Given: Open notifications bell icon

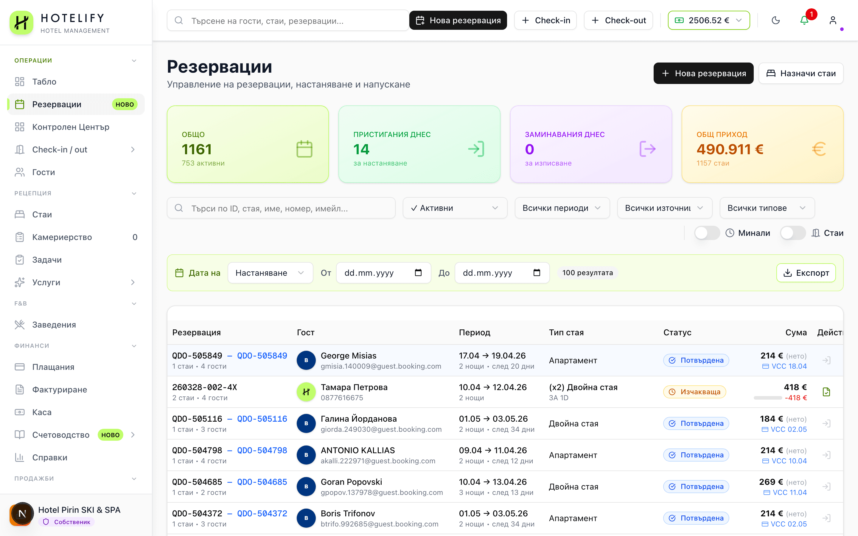Looking at the screenshot, I should tap(804, 20).
